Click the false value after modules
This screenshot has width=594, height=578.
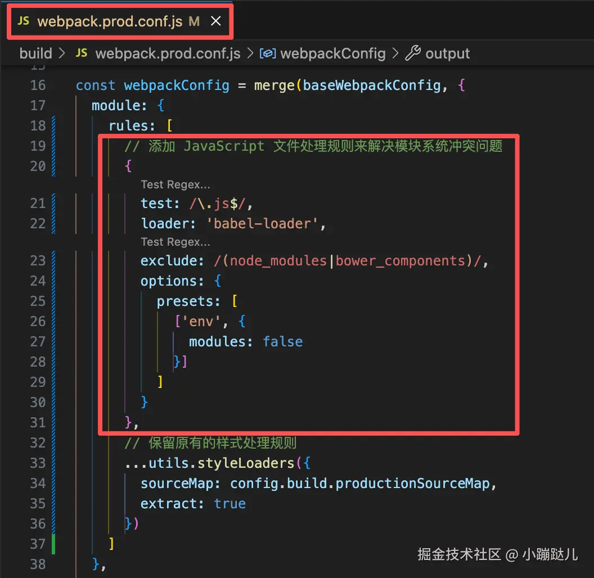pyautogui.click(x=282, y=342)
